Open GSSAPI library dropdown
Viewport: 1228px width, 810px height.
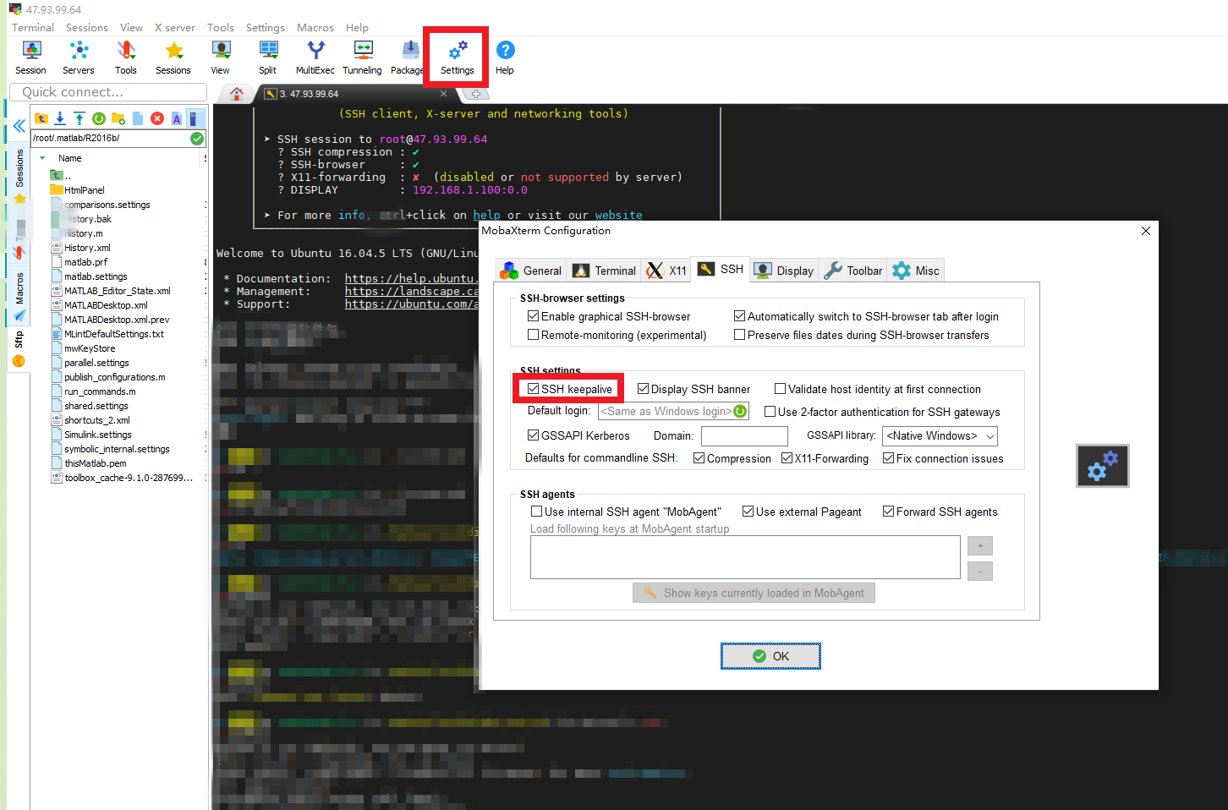940,435
